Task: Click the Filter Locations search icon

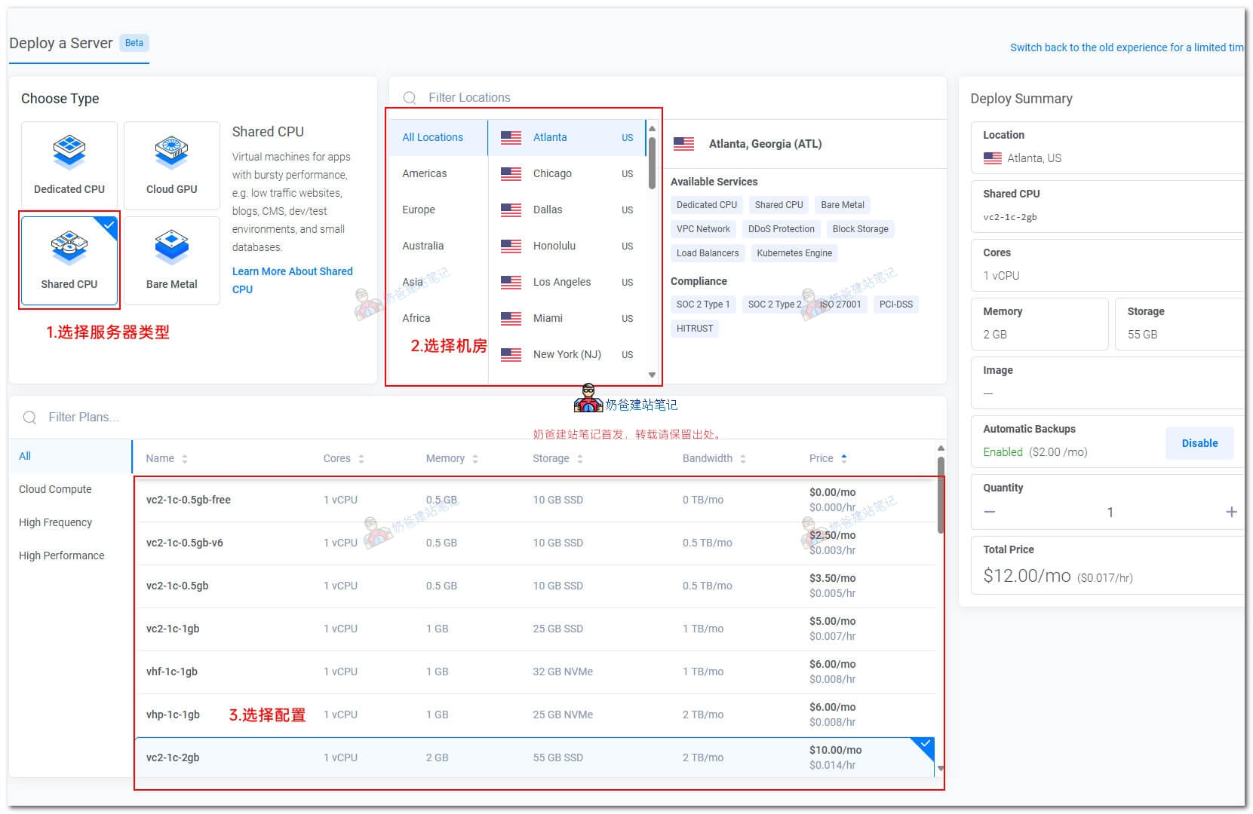Action: click(410, 98)
